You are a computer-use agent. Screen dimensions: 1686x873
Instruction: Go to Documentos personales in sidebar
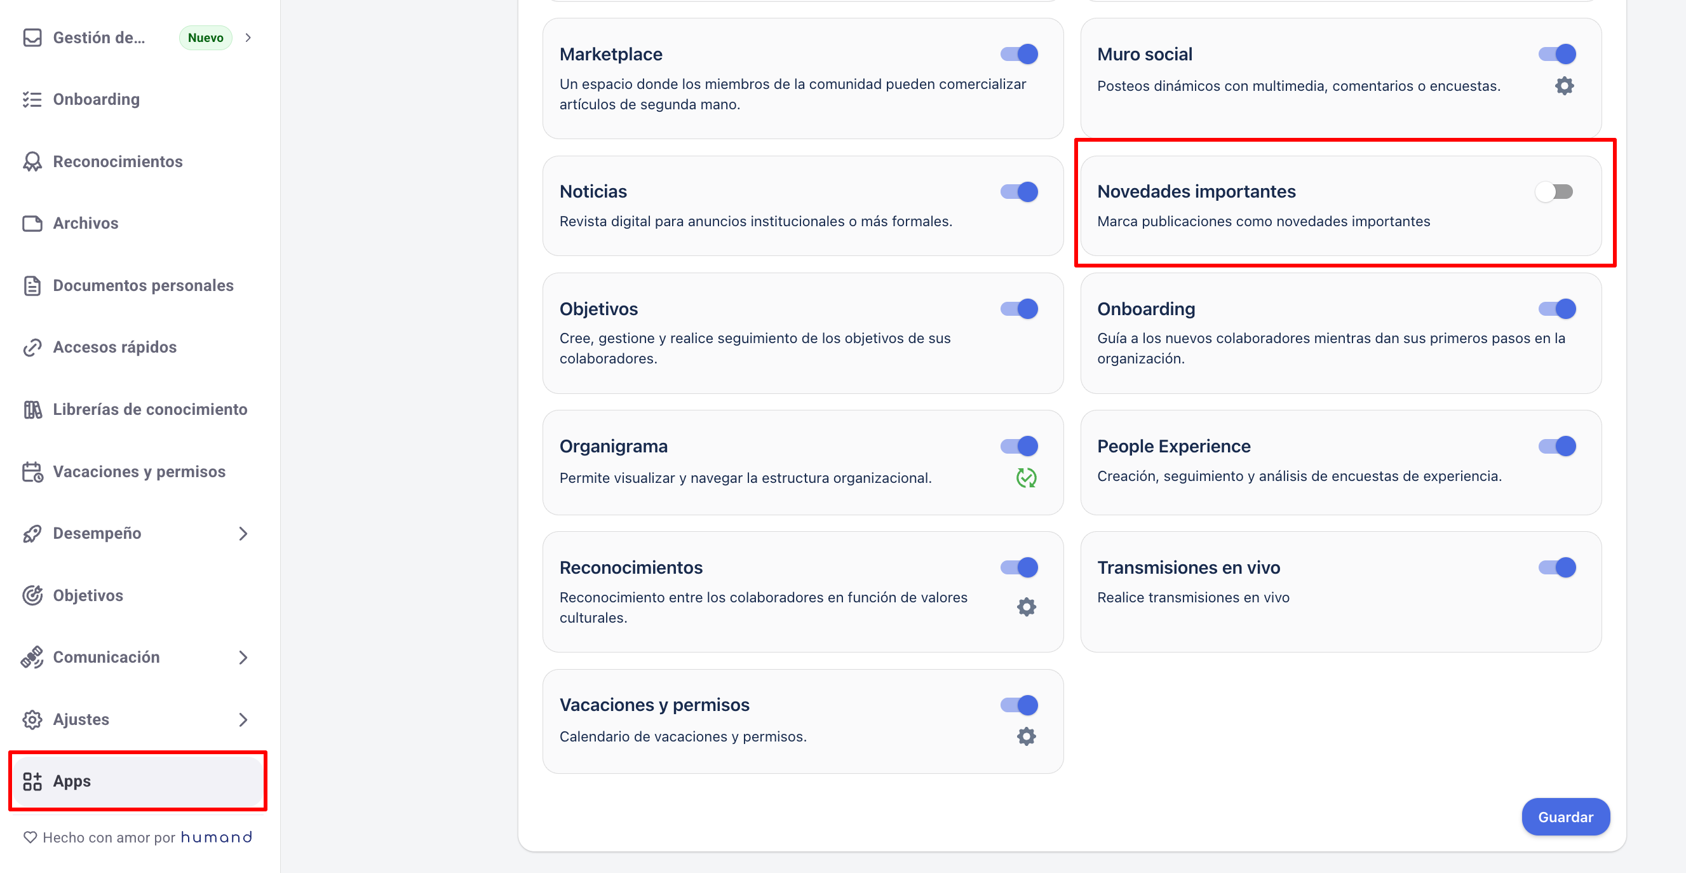coord(143,285)
